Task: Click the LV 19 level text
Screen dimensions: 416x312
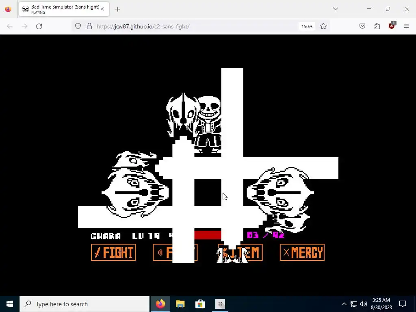Action: tap(146, 236)
